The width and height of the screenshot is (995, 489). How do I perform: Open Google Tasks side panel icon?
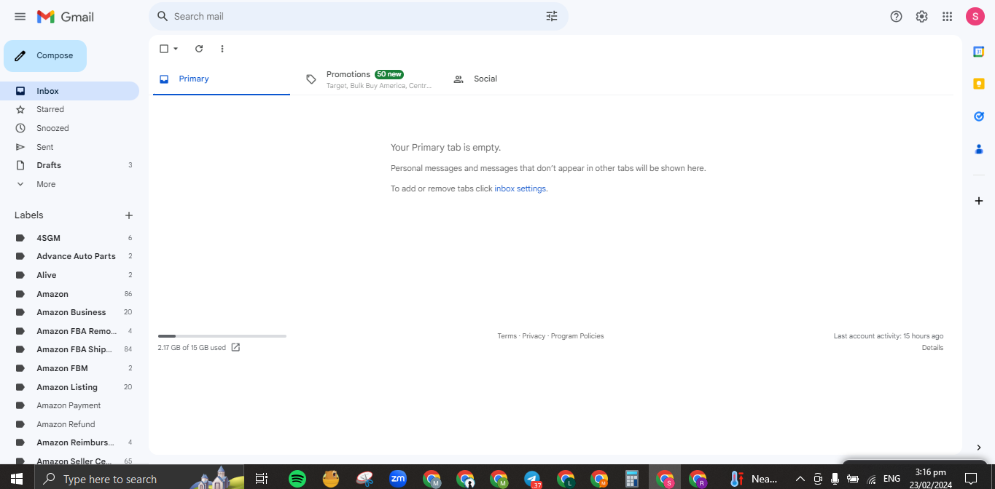(979, 116)
